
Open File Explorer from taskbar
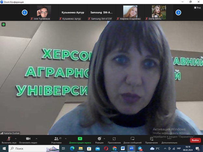(81, 148)
